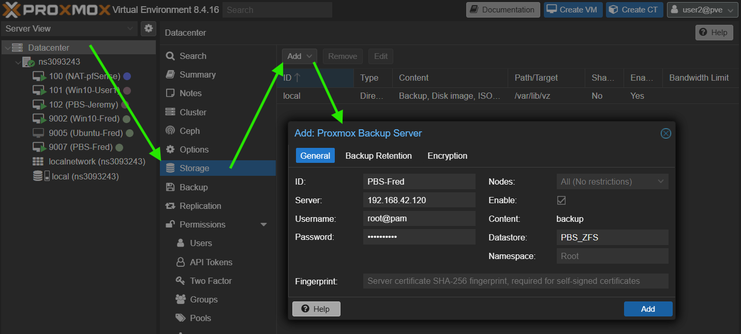Click the Backup floppy disk icon

click(170, 187)
